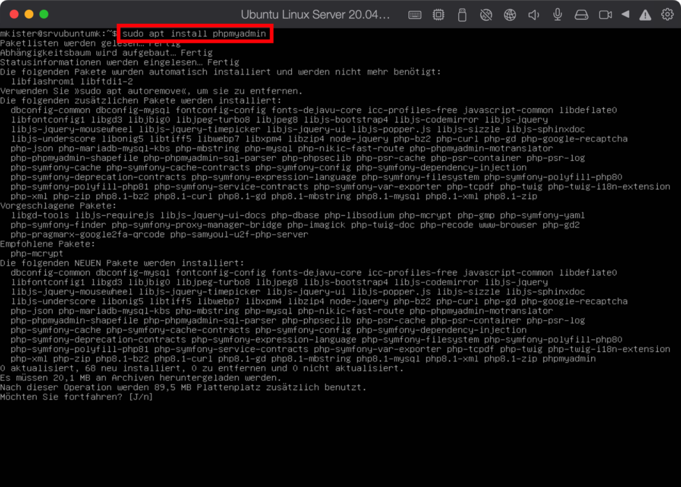Screen dimensions: 681x487
Task: Click the video camera icon
Action: click(605, 15)
